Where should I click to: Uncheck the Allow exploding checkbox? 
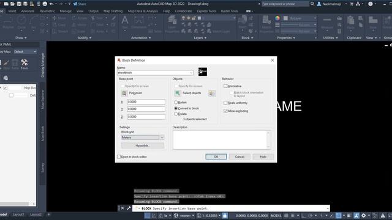point(225,111)
